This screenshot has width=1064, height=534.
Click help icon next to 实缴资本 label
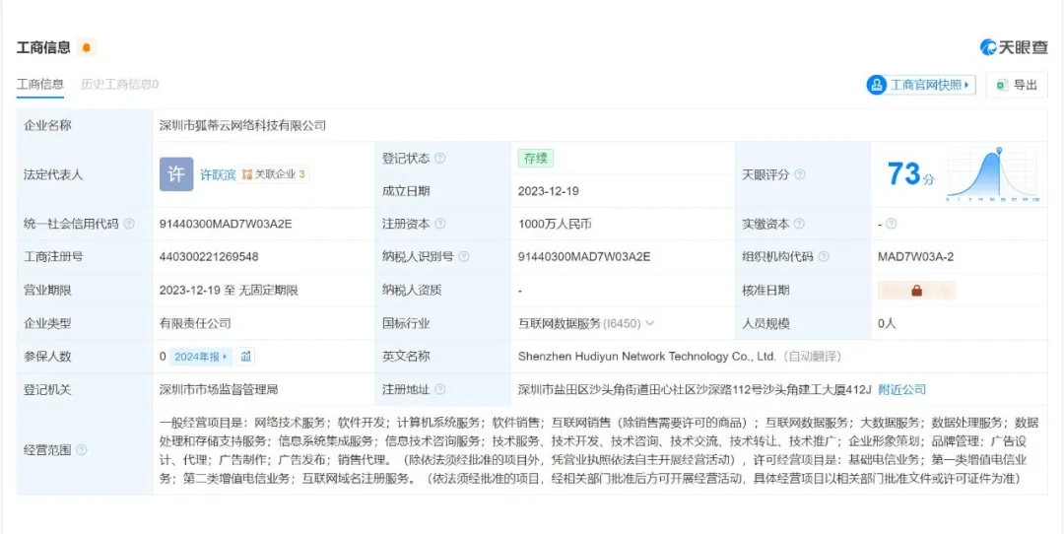coord(799,224)
